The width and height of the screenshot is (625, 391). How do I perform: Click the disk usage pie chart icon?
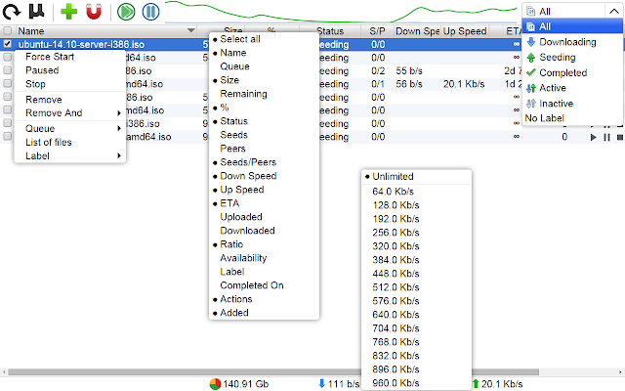coord(215,384)
